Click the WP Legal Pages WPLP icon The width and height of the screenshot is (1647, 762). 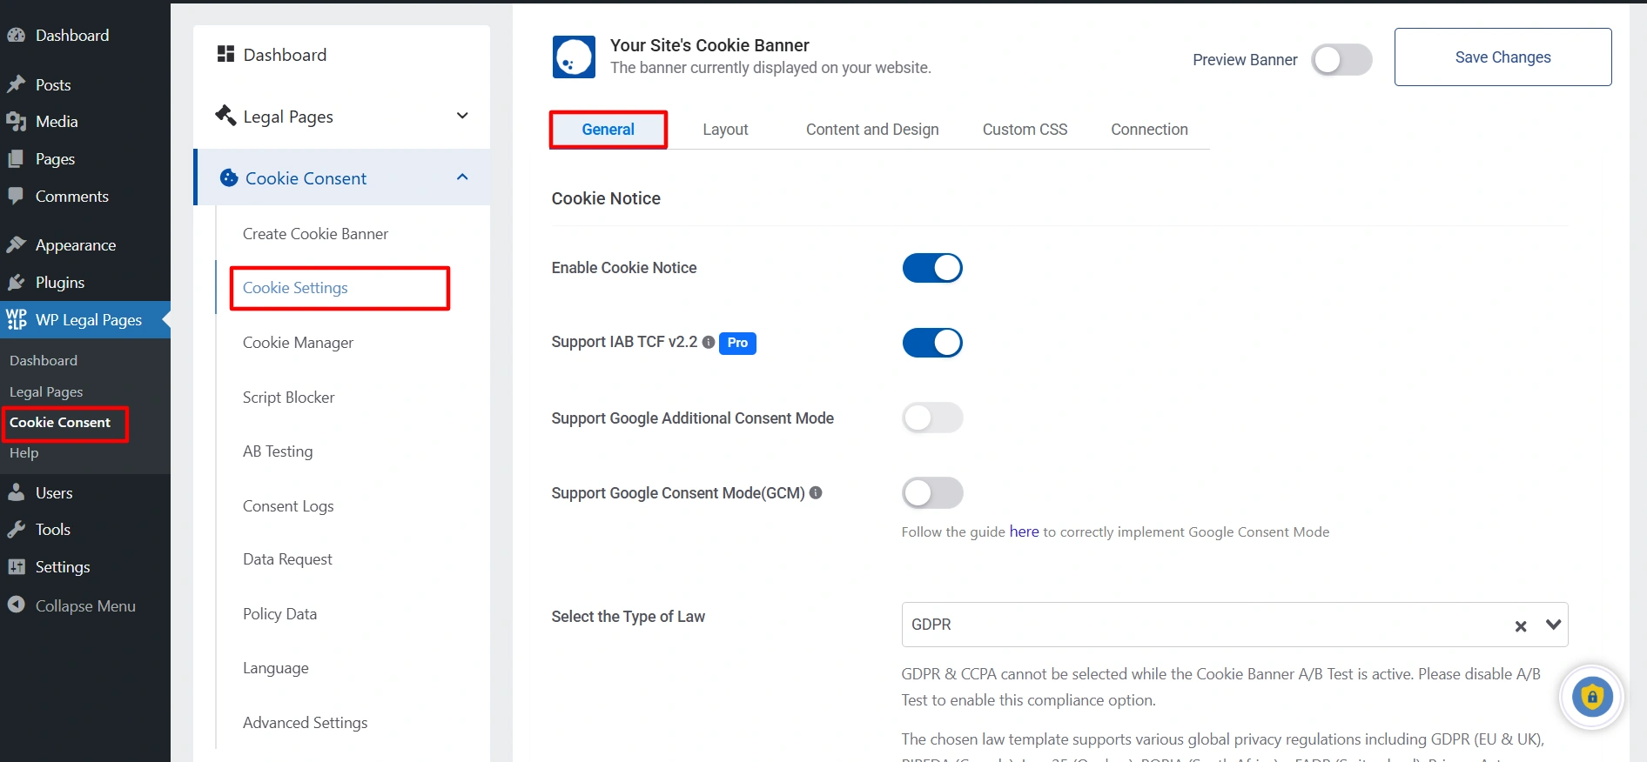pos(17,319)
